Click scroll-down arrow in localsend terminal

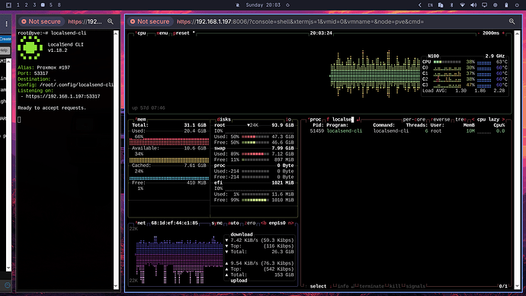pos(116,286)
